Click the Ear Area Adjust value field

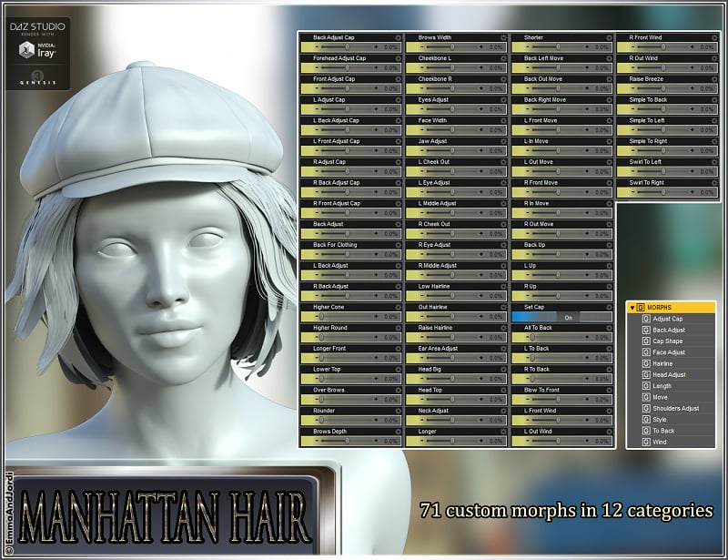point(496,358)
